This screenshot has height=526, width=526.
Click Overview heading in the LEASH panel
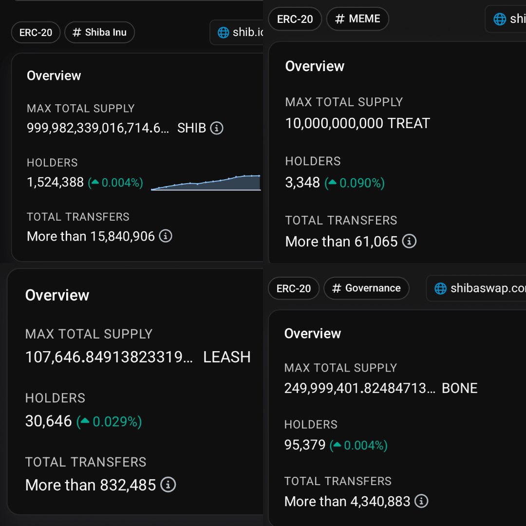57,295
